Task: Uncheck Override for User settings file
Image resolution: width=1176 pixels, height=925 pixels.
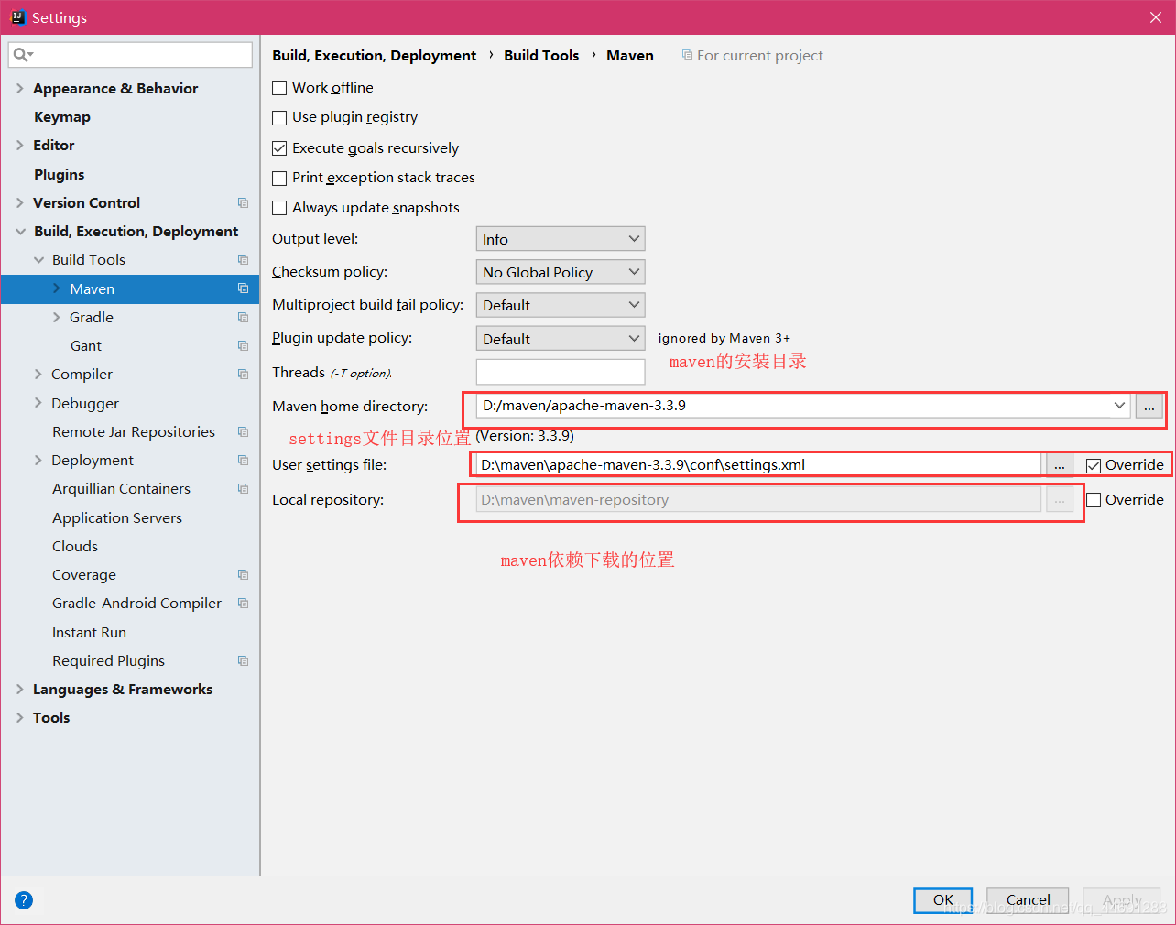Action: coord(1094,465)
